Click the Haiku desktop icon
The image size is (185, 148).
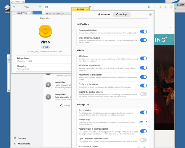[7, 9]
